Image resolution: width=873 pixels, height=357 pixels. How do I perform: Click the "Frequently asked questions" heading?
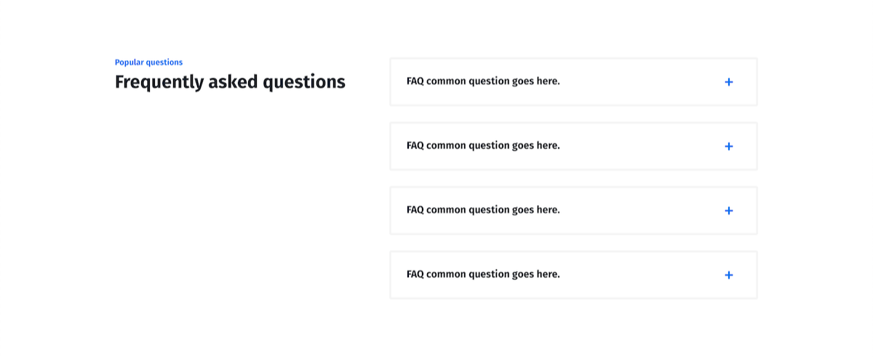click(230, 82)
